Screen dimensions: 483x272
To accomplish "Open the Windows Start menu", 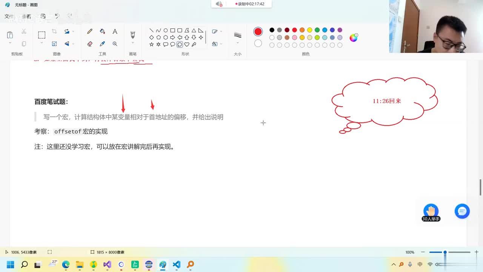I will coord(10,264).
